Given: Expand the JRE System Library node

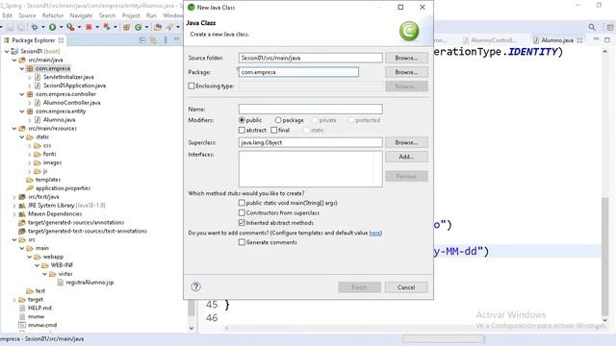Looking at the screenshot, I should [x=14, y=205].
